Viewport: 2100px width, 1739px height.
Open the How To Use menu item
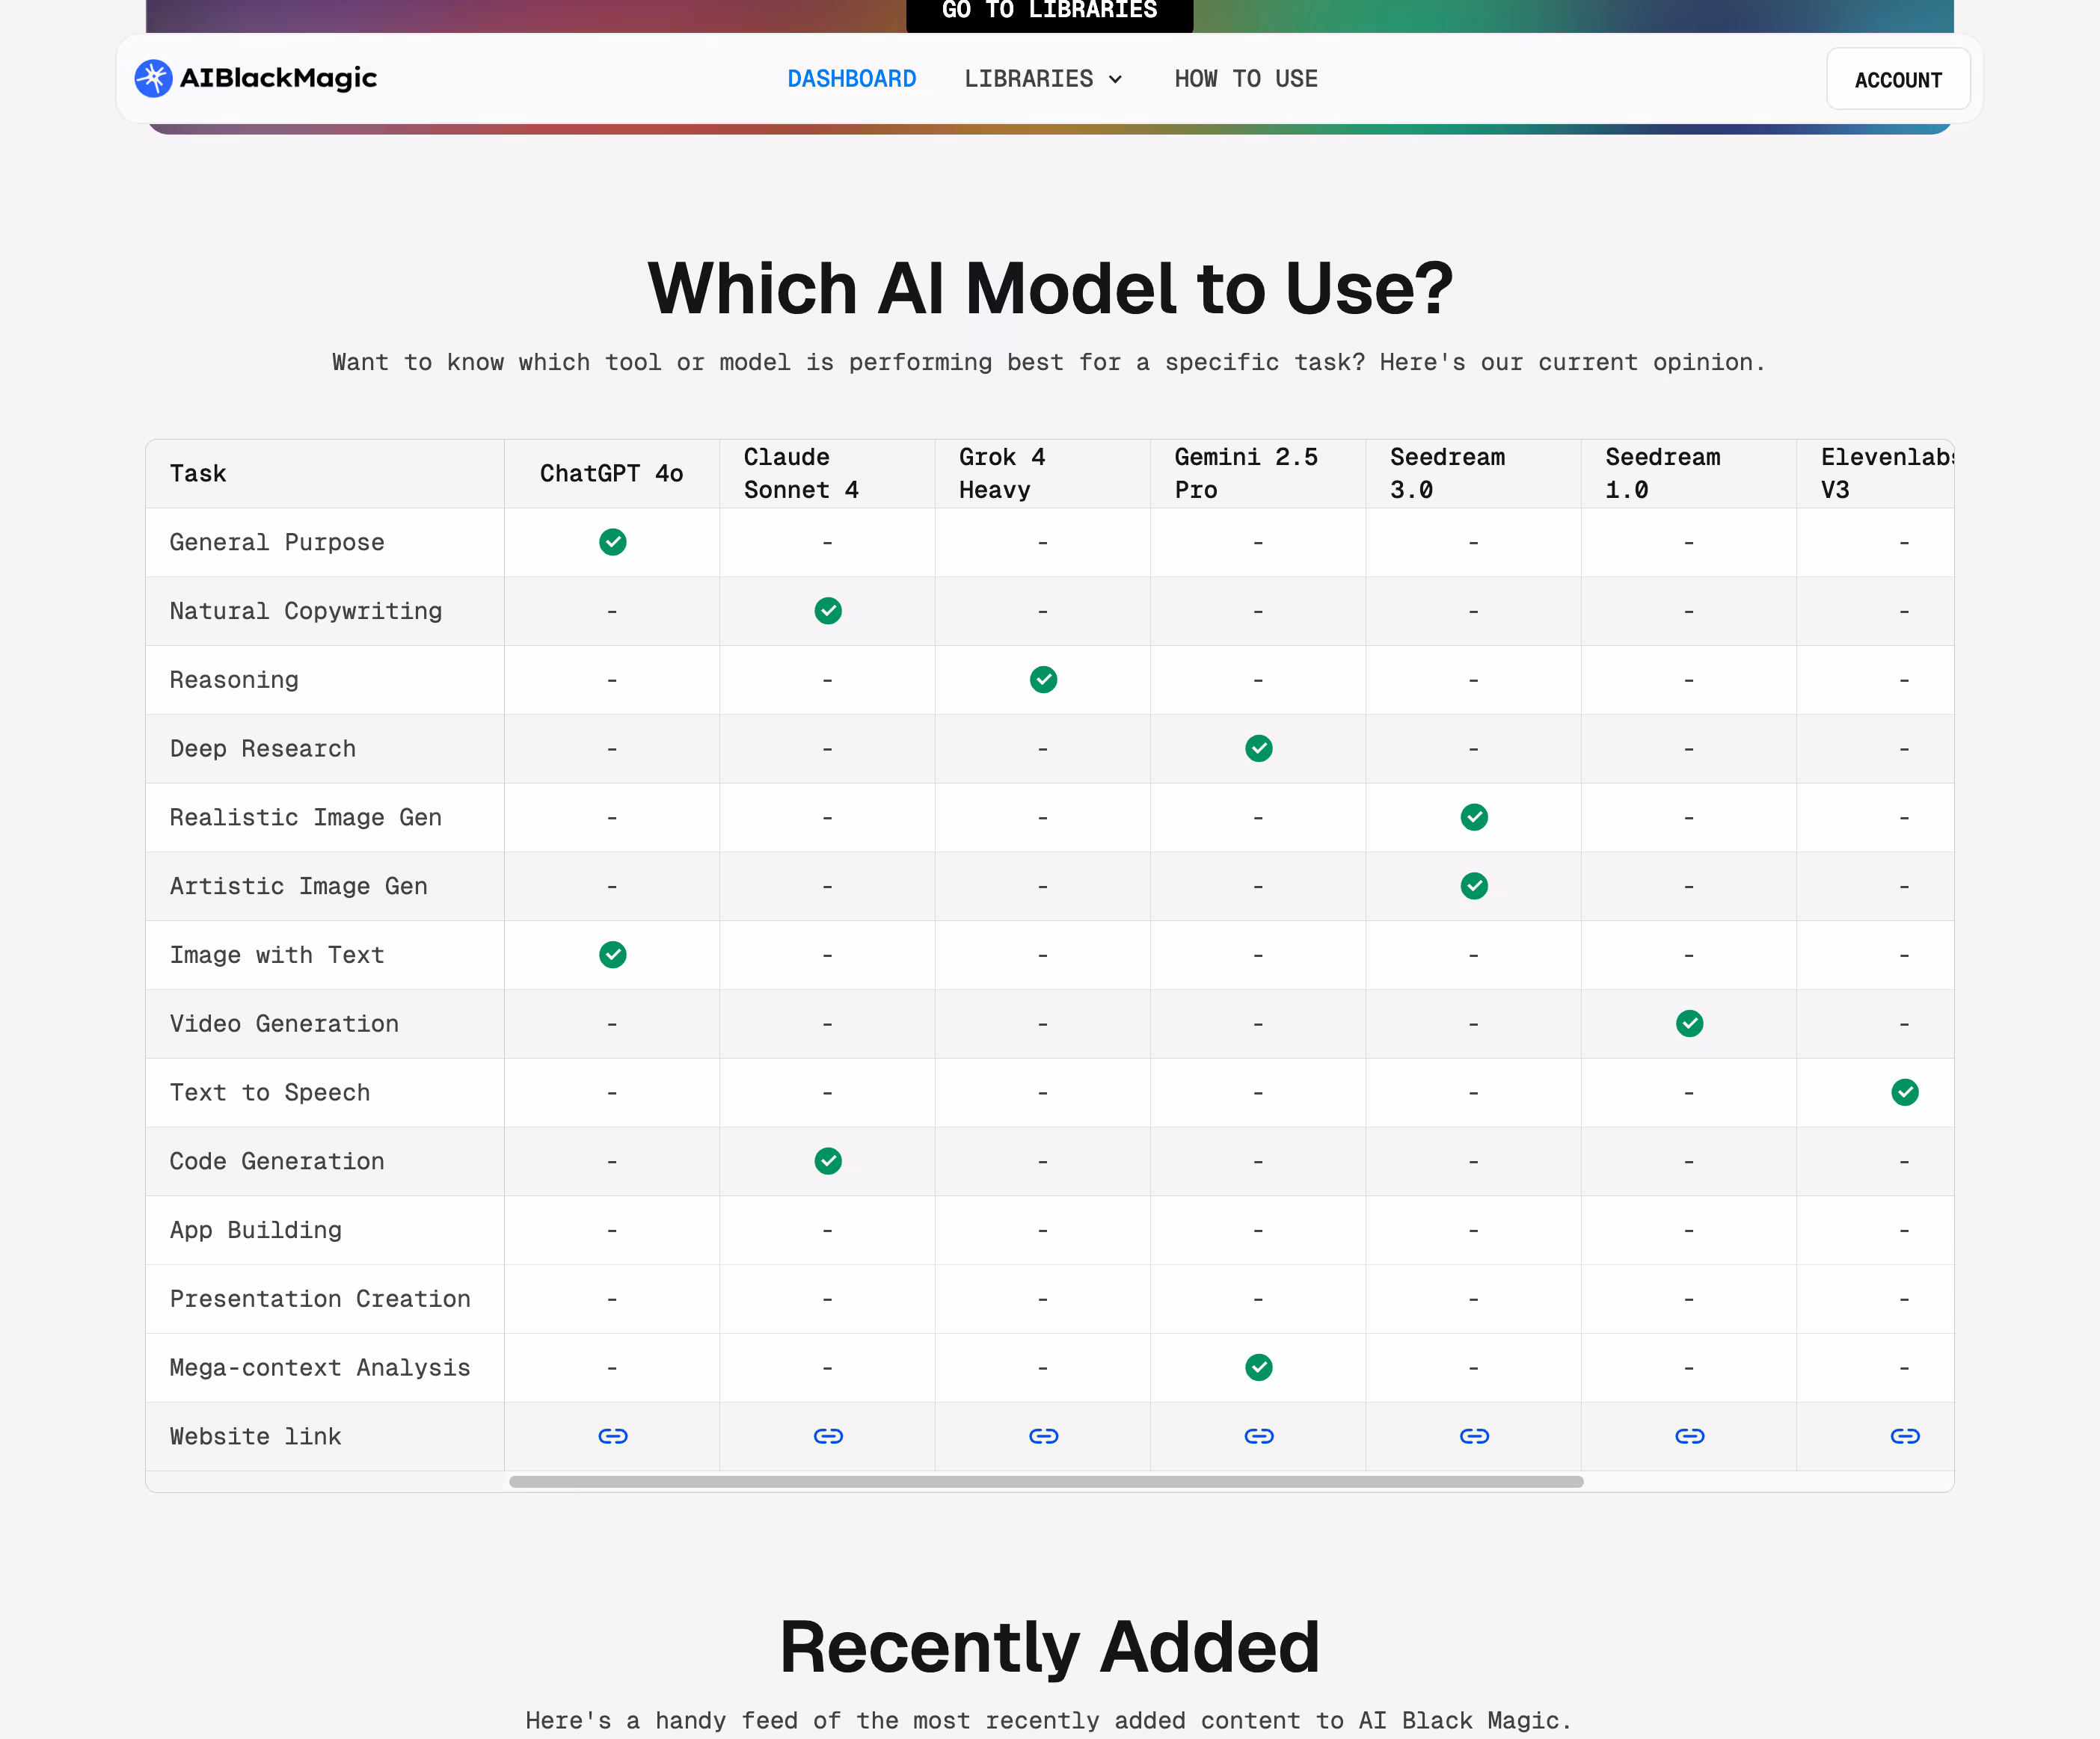(x=1245, y=79)
